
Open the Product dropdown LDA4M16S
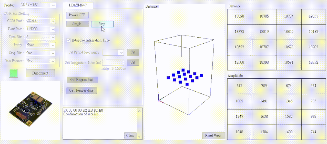point(38,5)
